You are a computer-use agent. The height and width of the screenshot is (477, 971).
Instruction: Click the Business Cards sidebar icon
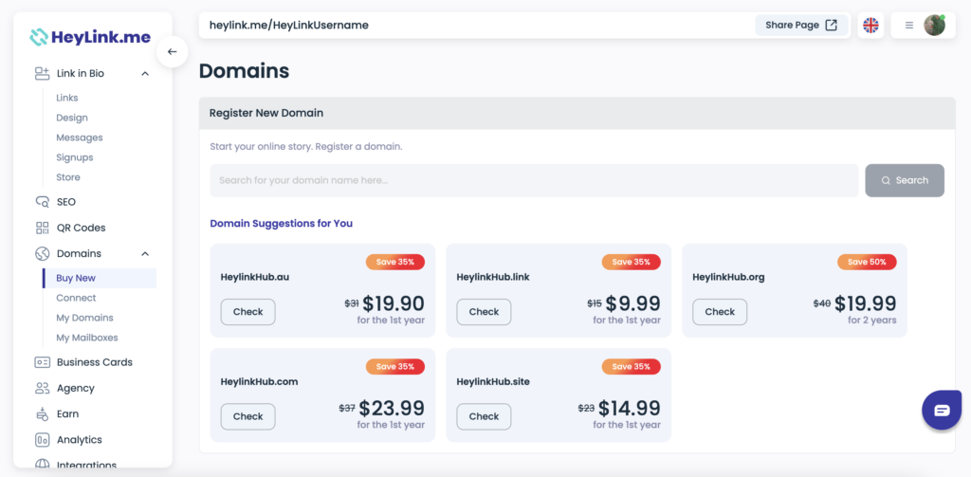(x=42, y=361)
